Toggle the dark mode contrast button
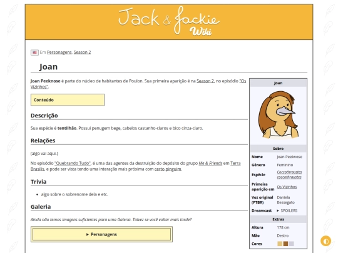Screen dimensions: 338x253 tap(325, 241)
